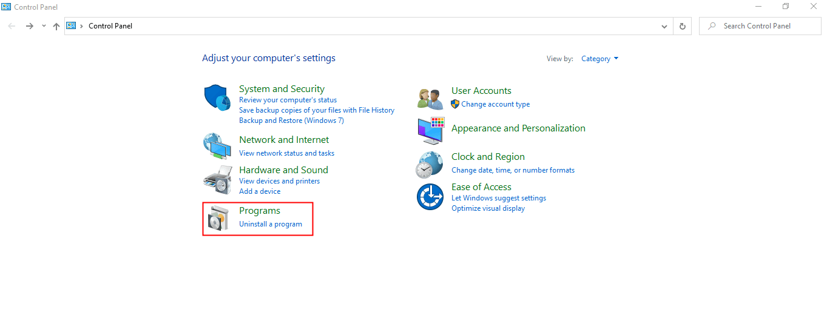This screenshot has height=324, width=827.
Task: Click the Back navigation arrow
Action: point(12,26)
